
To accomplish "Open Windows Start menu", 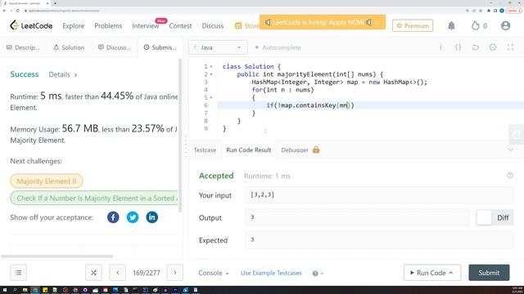I will (5, 290).
